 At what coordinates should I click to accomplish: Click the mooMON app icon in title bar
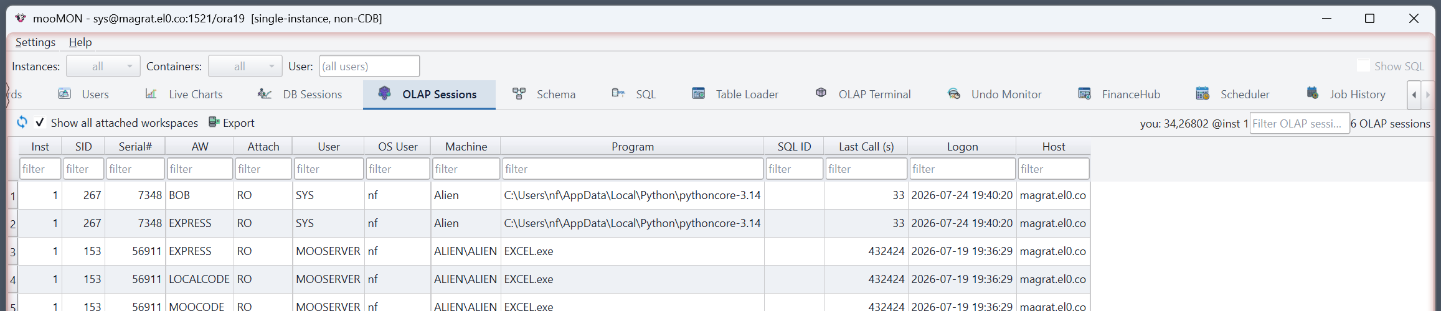21,18
